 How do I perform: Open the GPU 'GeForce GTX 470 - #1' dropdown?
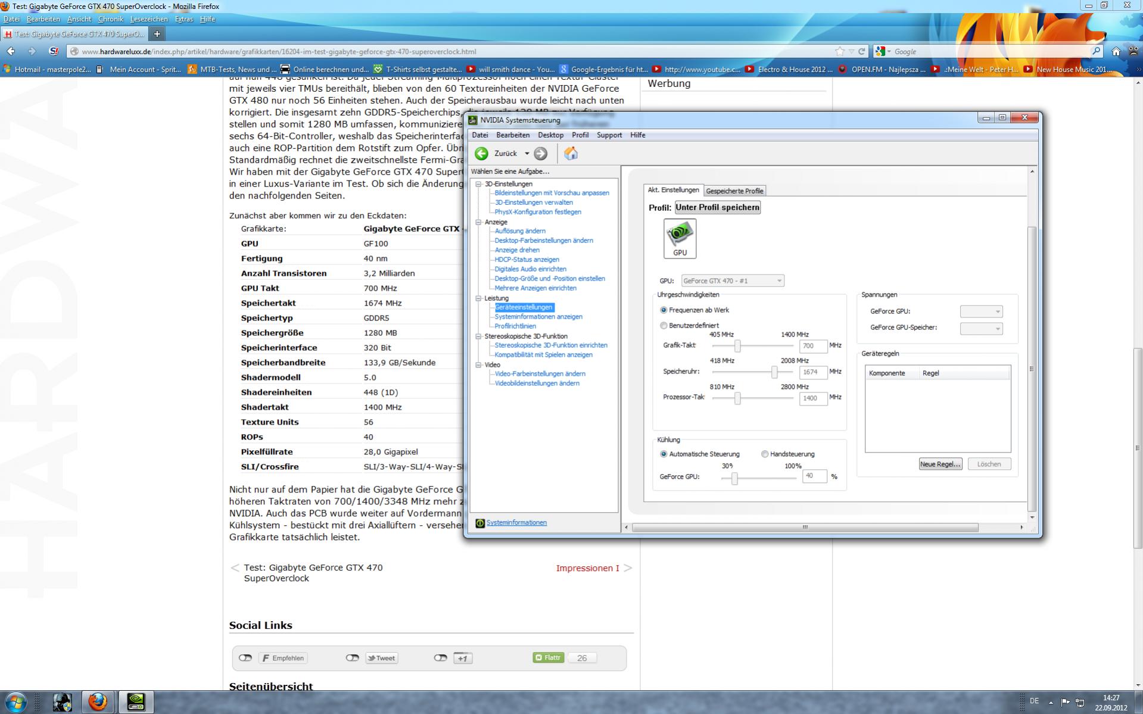tap(733, 280)
